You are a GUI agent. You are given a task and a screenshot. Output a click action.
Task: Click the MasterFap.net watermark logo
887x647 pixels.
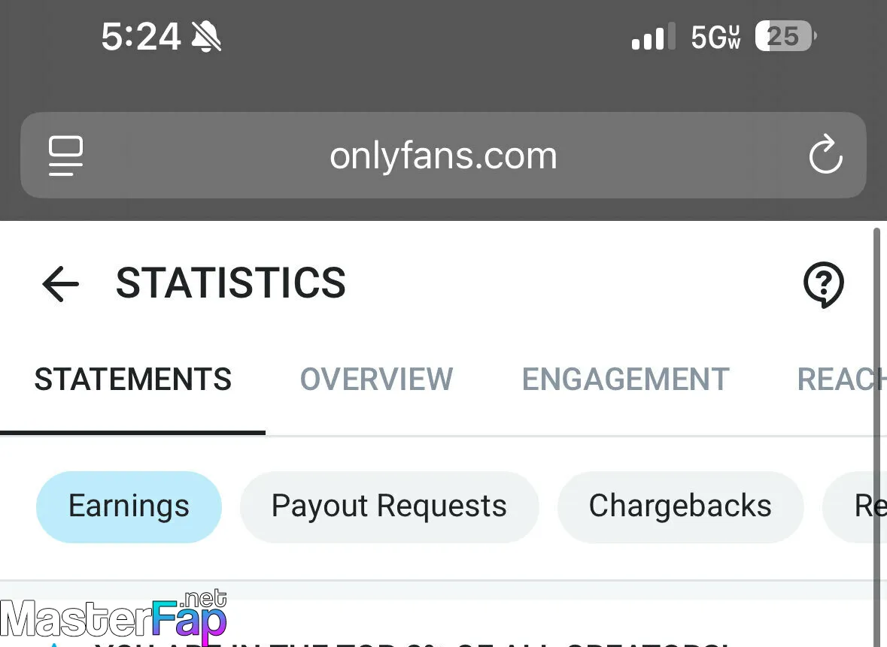coord(113,619)
